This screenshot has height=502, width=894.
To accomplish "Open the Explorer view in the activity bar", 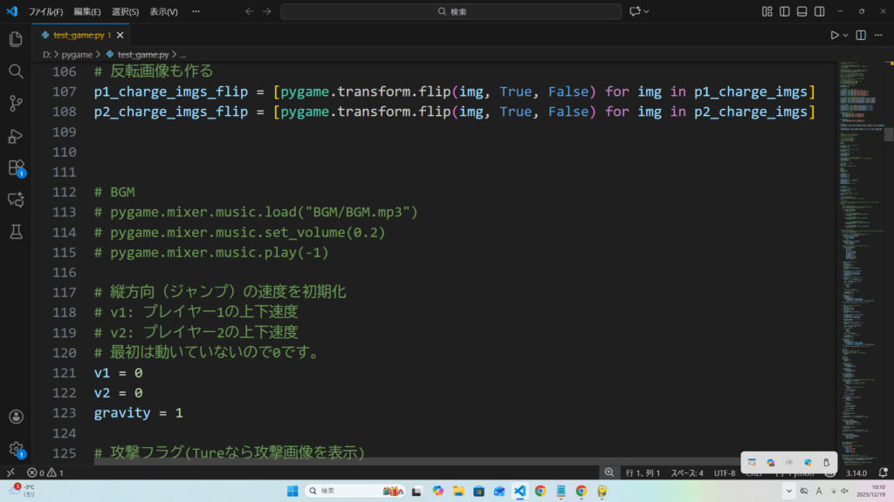I will click(x=15, y=39).
